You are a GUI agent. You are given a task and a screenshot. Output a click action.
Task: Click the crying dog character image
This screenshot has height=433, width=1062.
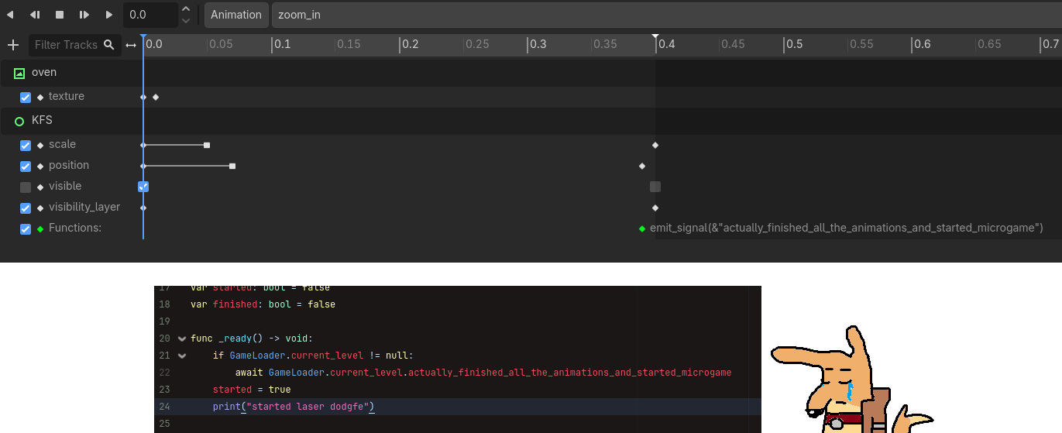[x=851, y=380]
